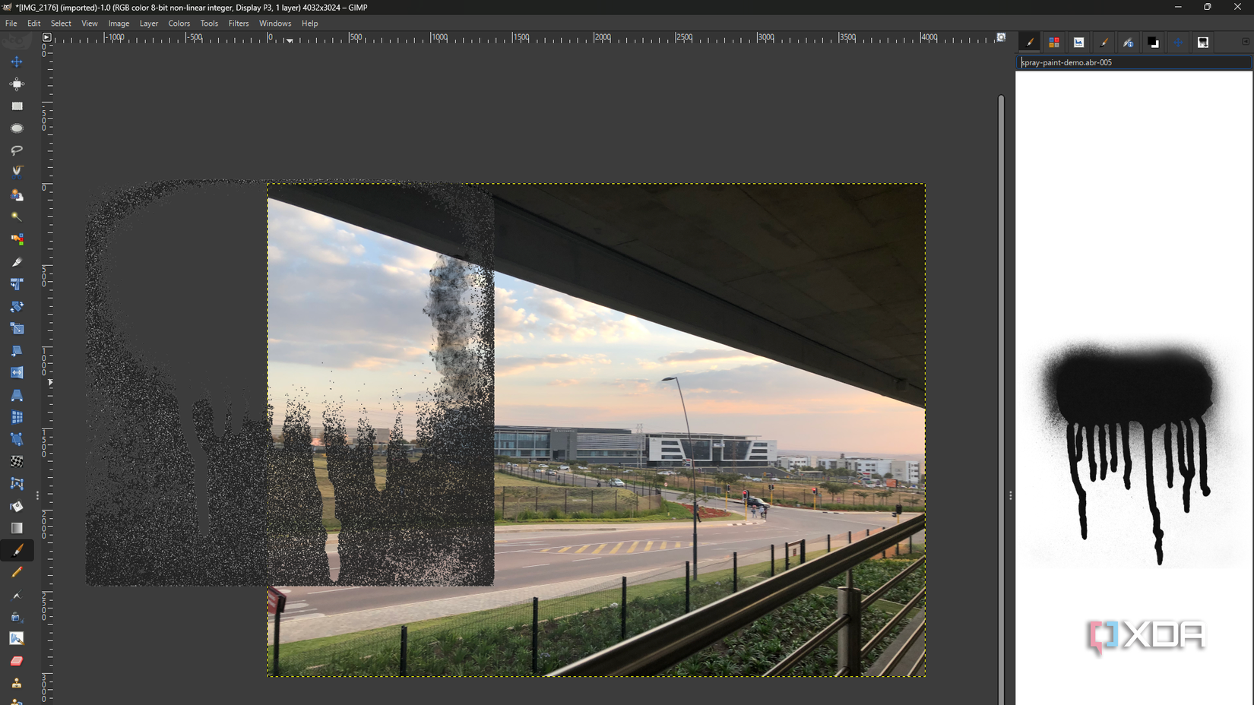Open the Image menu
Screen dimensions: 1254x705
pos(119,24)
